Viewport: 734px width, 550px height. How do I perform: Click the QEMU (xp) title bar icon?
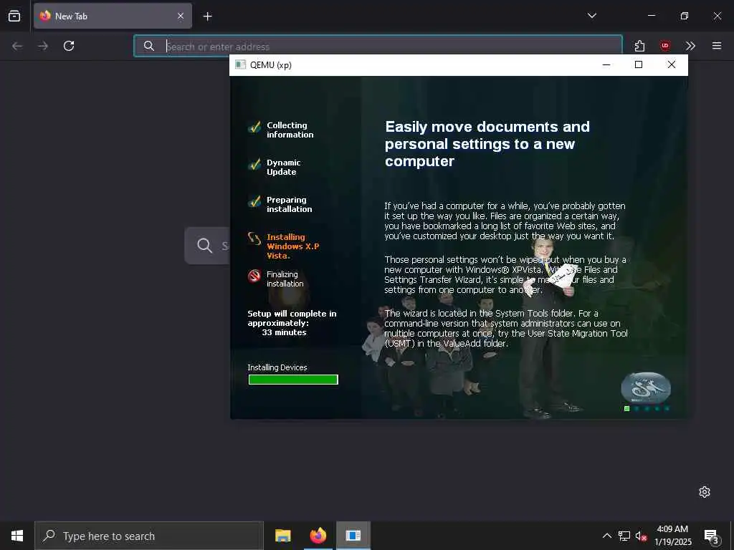coord(240,64)
